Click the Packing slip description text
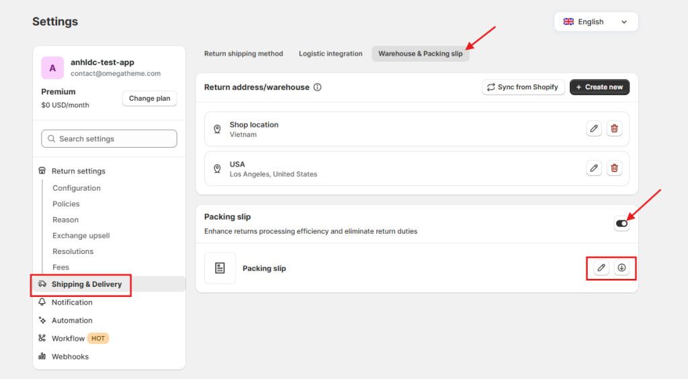Viewport: 688px width, 379px height. pos(310,231)
